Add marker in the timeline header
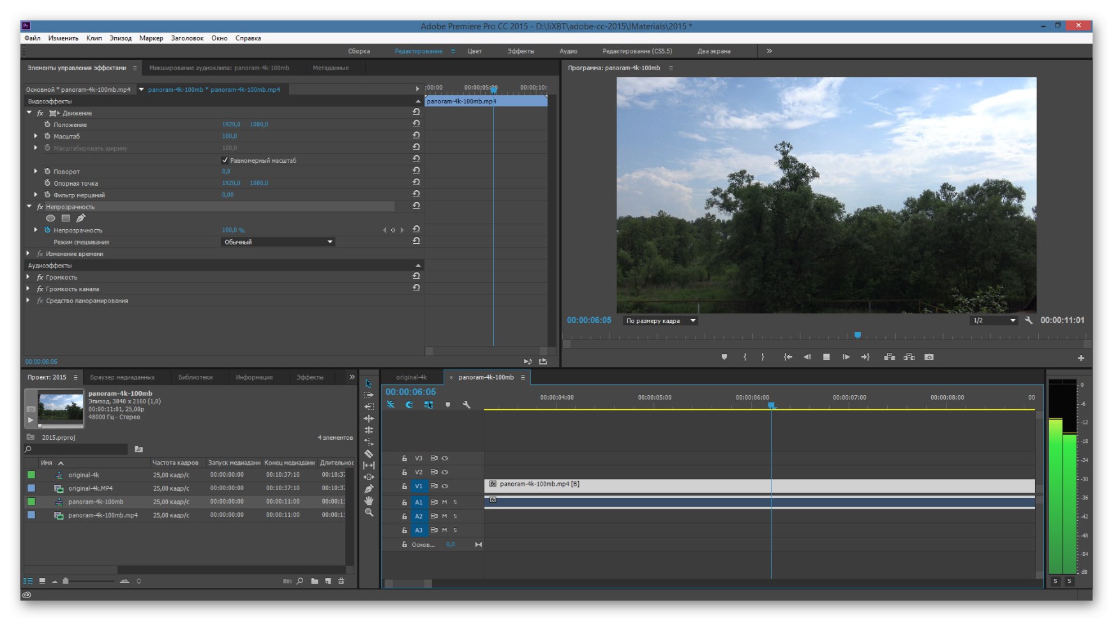Screen dimensions: 1113x621 448,405
